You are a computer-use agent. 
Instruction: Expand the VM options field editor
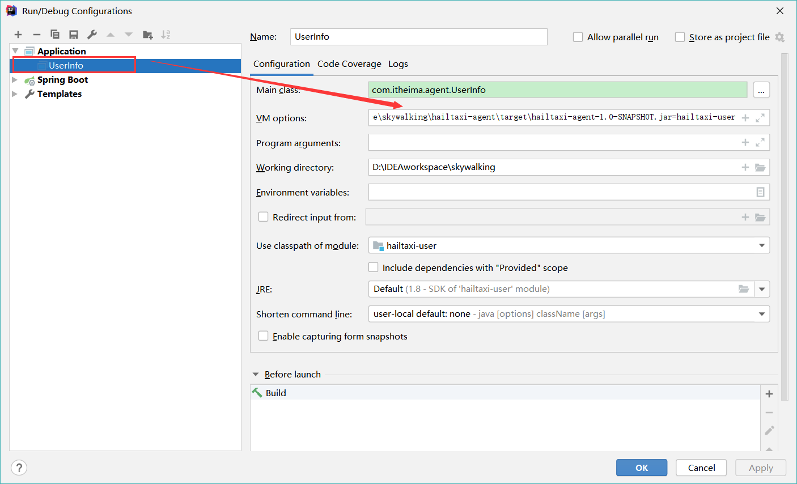click(760, 118)
